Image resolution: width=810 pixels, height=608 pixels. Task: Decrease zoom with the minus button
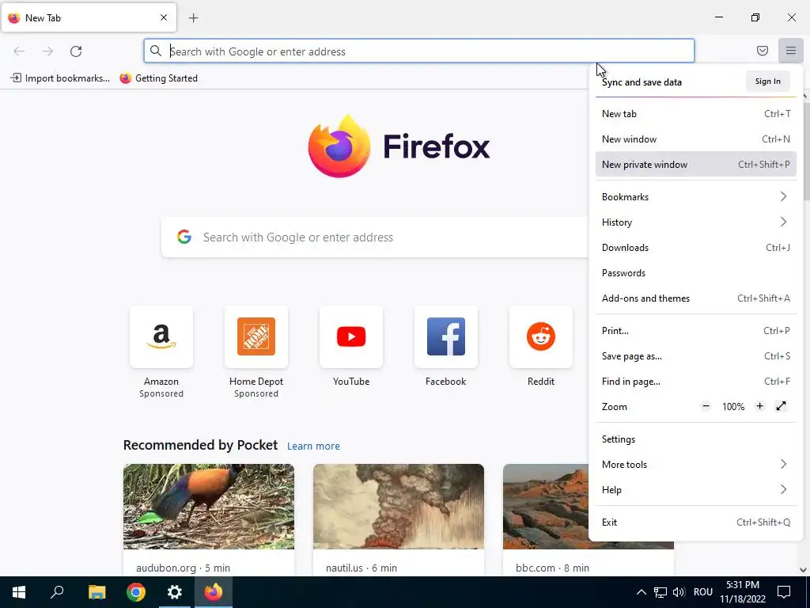tap(706, 406)
